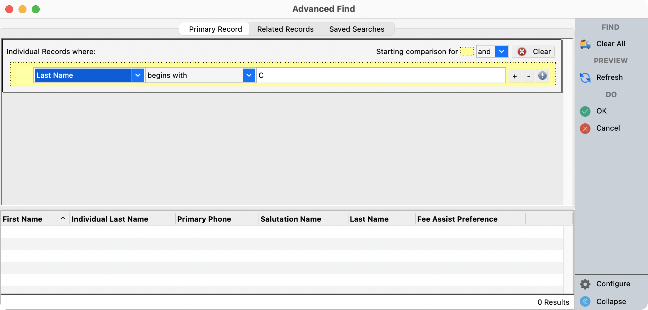Click the Refresh preview label
This screenshot has height=310, width=648.
pos(609,77)
